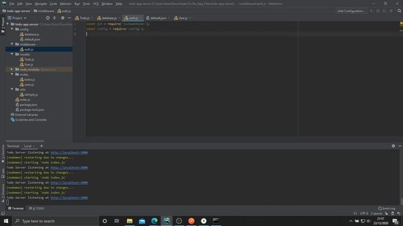403x226 pixels.
Task: Click the UTF-8 encoding in status bar
Action: (x=364, y=213)
